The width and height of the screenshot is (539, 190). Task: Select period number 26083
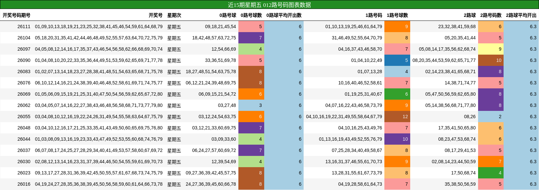(24, 71)
